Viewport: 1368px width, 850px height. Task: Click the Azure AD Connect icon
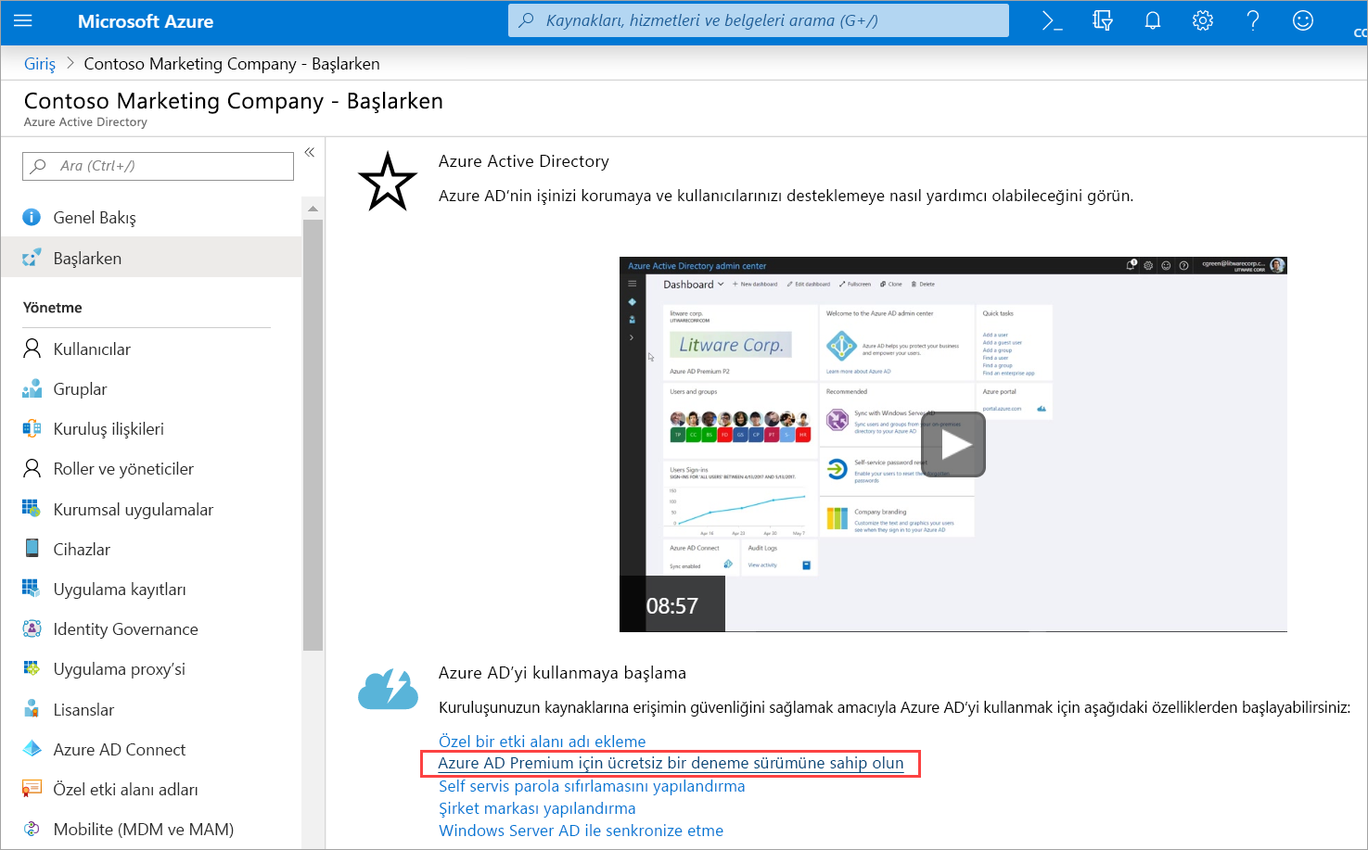pyautogui.click(x=32, y=749)
